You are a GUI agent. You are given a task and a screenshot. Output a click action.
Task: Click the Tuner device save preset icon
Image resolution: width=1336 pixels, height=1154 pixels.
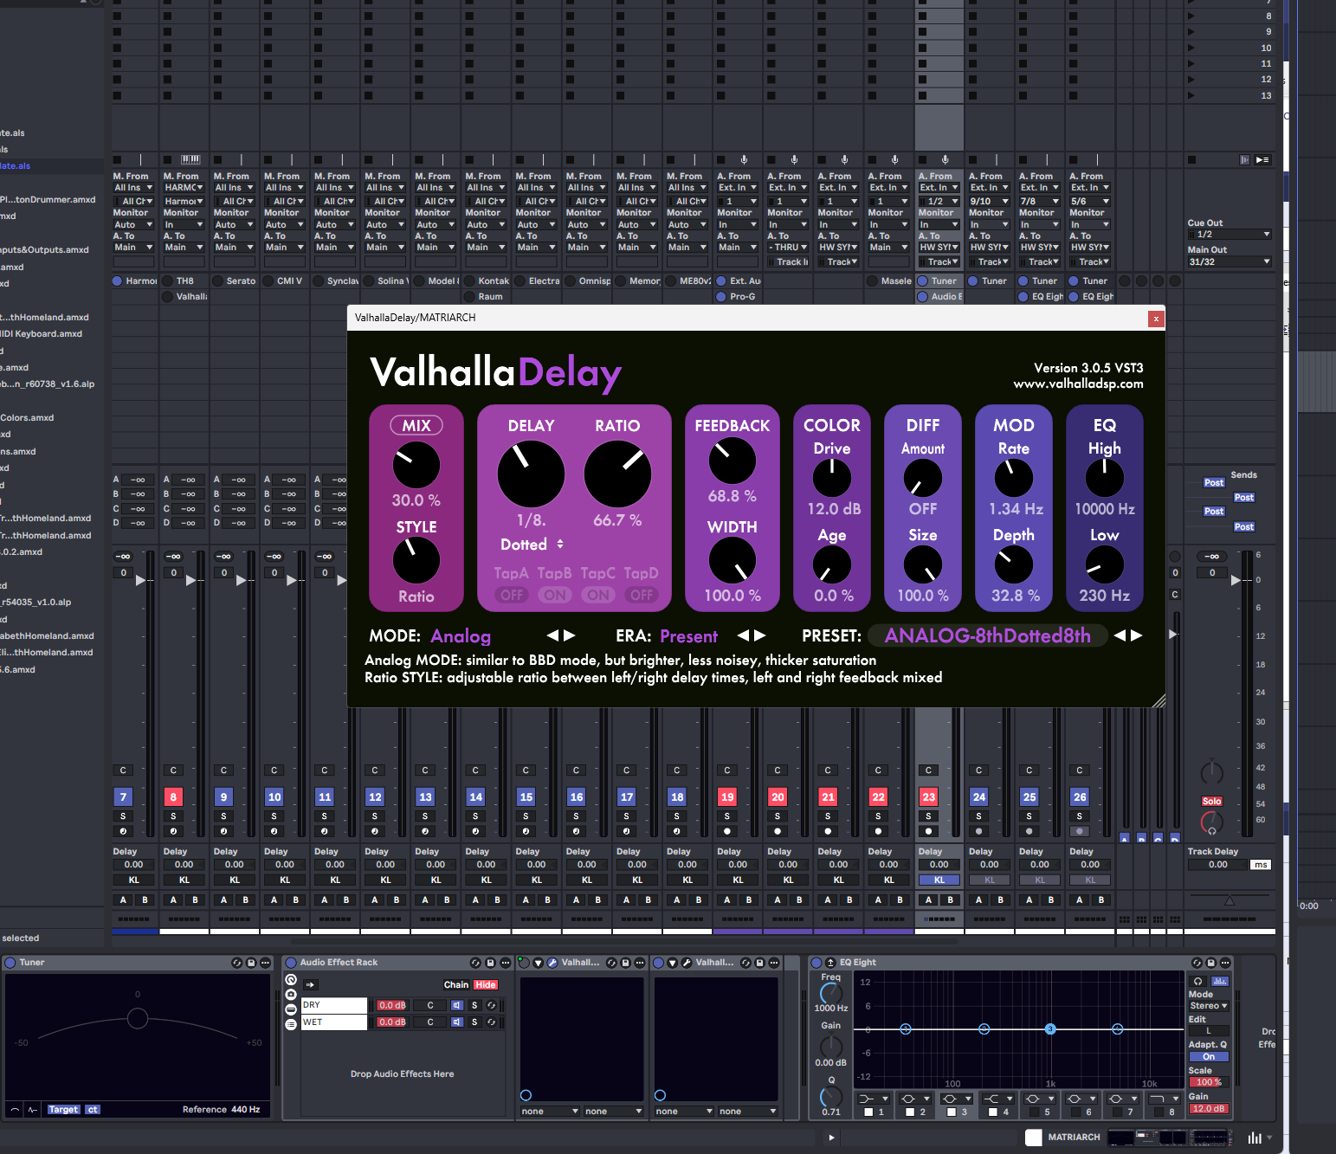(252, 963)
